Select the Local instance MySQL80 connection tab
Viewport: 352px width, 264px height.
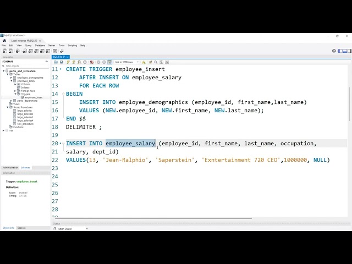click(x=24, y=41)
